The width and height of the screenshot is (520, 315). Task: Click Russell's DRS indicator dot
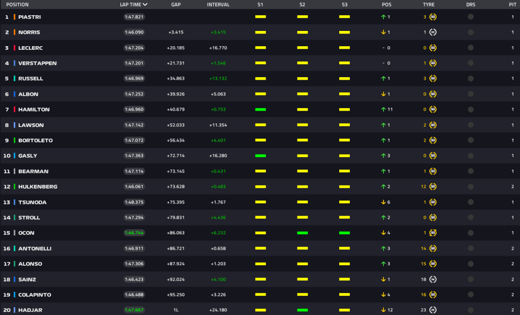[471, 79]
